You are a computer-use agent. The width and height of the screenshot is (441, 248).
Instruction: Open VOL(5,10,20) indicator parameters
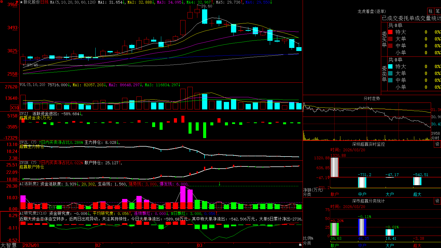coord(33,85)
